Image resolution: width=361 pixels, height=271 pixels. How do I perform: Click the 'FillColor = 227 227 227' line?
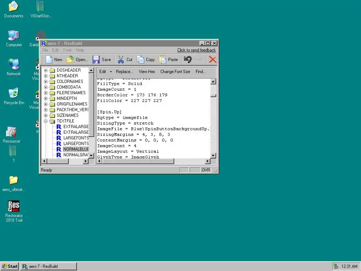click(x=129, y=101)
